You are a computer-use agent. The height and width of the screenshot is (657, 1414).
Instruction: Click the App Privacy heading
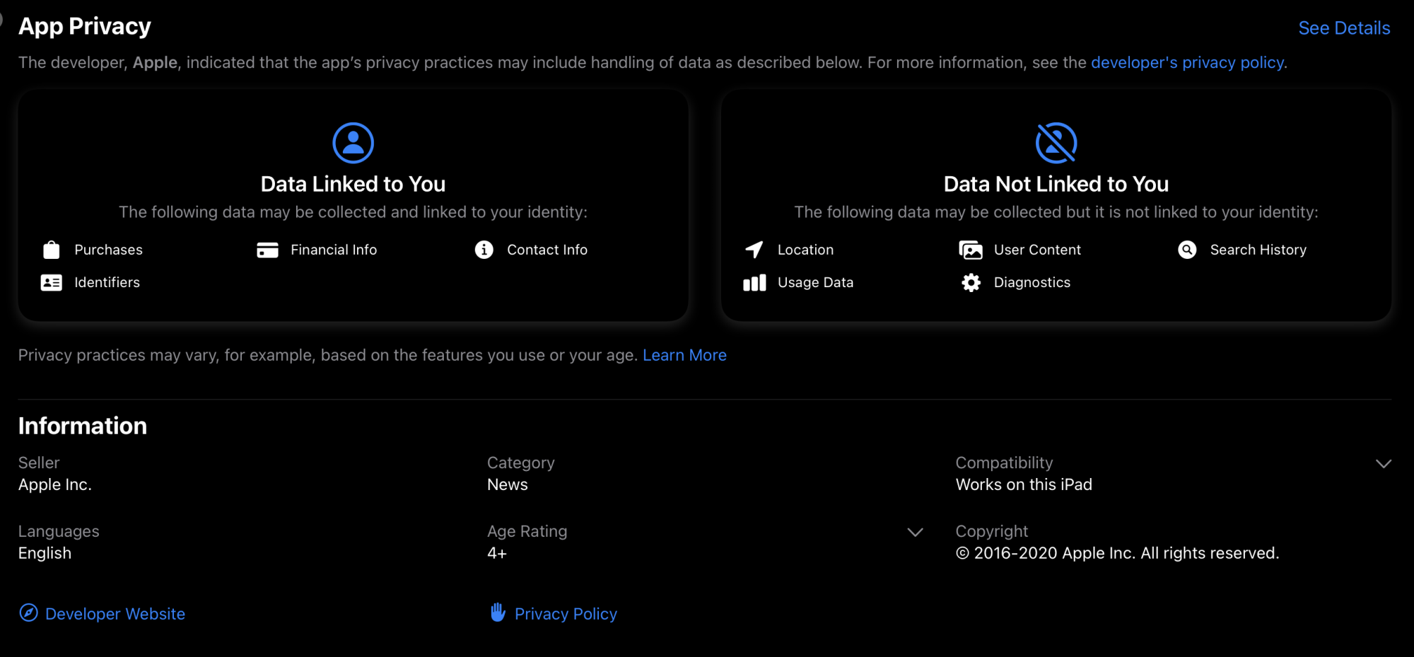tap(85, 27)
